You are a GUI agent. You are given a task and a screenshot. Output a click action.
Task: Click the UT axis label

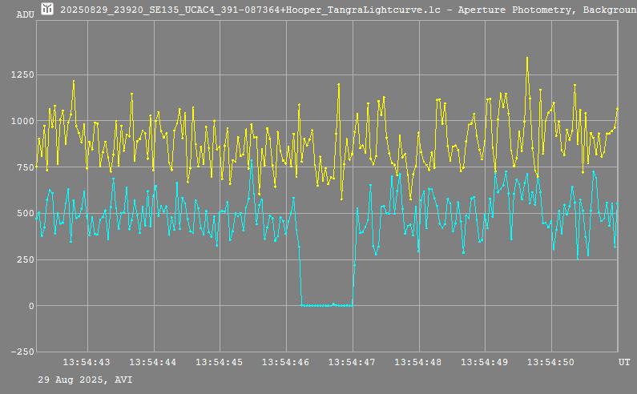[624, 363]
